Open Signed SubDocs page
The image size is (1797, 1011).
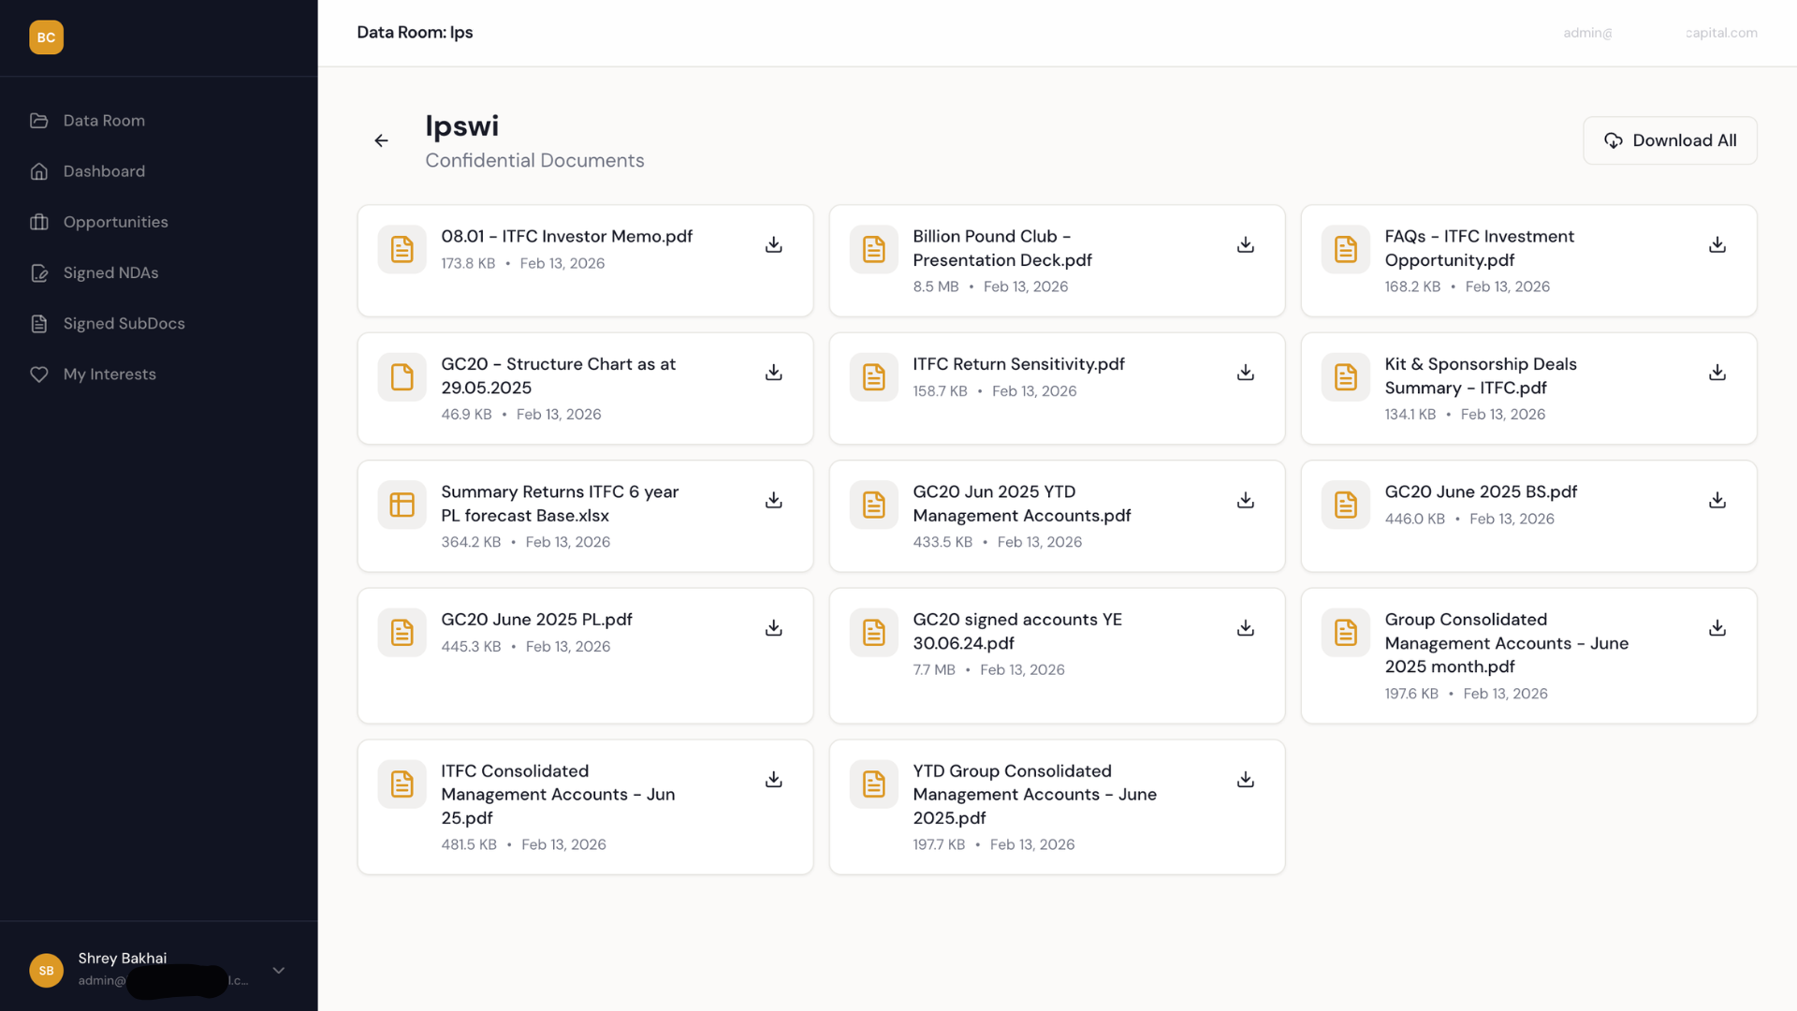[124, 323]
